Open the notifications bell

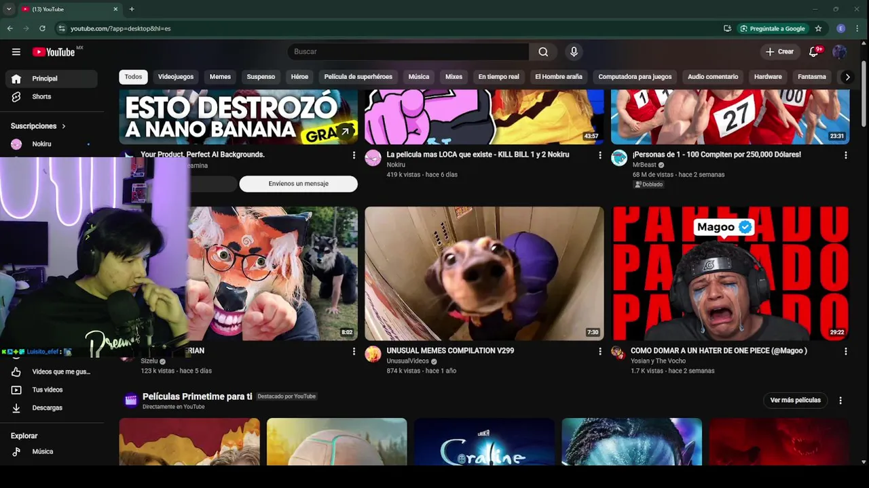click(x=813, y=52)
